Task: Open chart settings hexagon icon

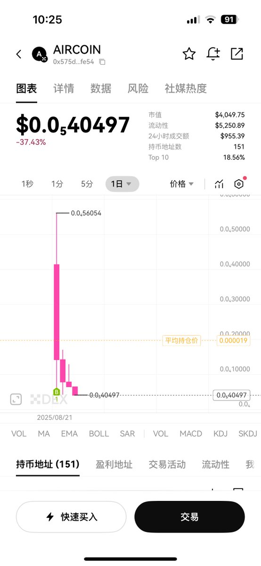Action: point(239,184)
